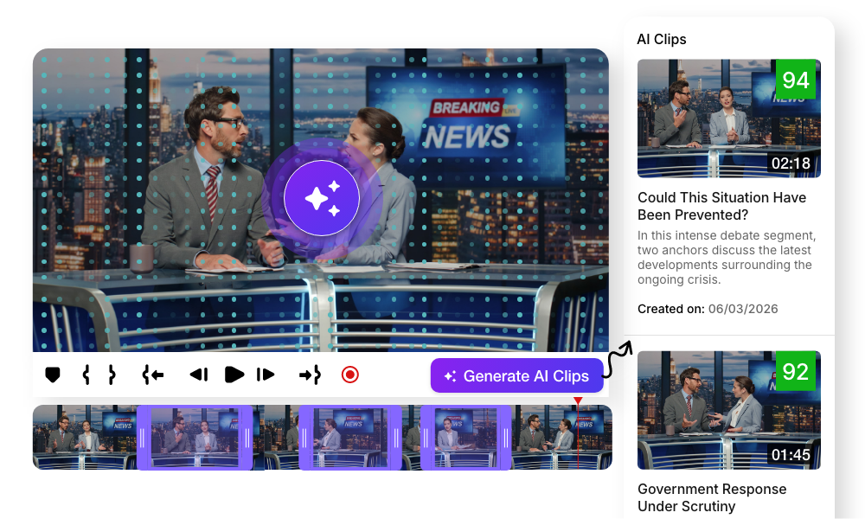Set the mark in point bracket
Viewport: 865px width, 519px height.
coord(86,375)
